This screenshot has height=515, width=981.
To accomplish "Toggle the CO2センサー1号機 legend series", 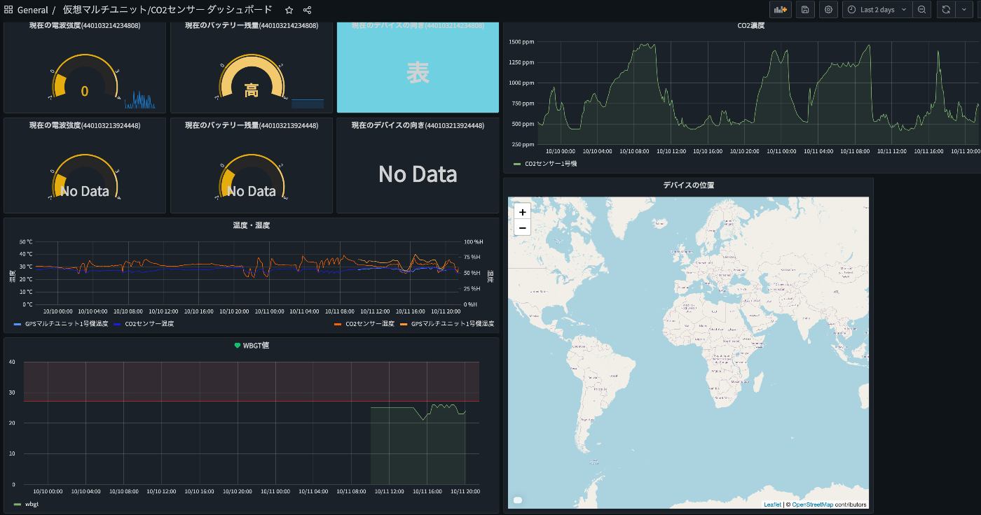I will pos(551,164).
